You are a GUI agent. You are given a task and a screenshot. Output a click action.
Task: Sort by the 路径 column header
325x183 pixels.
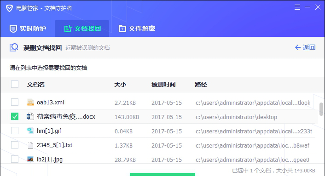click(x=201, y=85)
